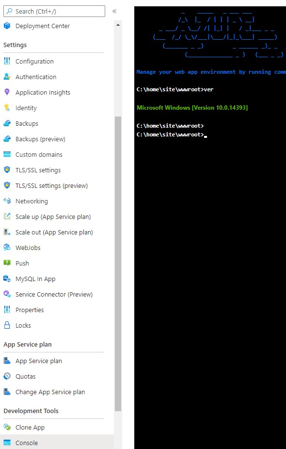This screenshot has height=449, width=286.
Task: Click the Scale out icon
Action: pos(7,232)
